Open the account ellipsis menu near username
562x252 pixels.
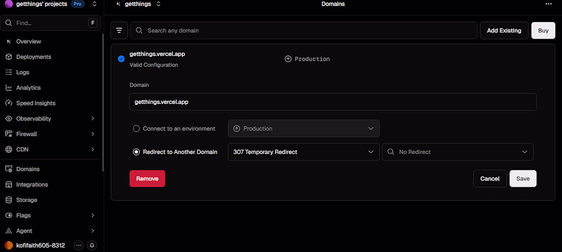pyautogui.click(x=79, y=245)
